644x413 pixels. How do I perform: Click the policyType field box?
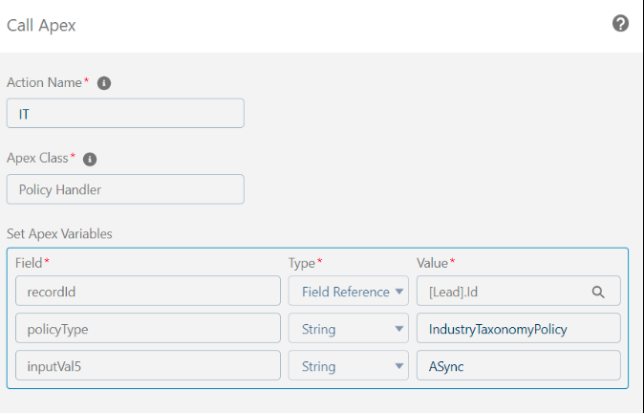point(148,328)
